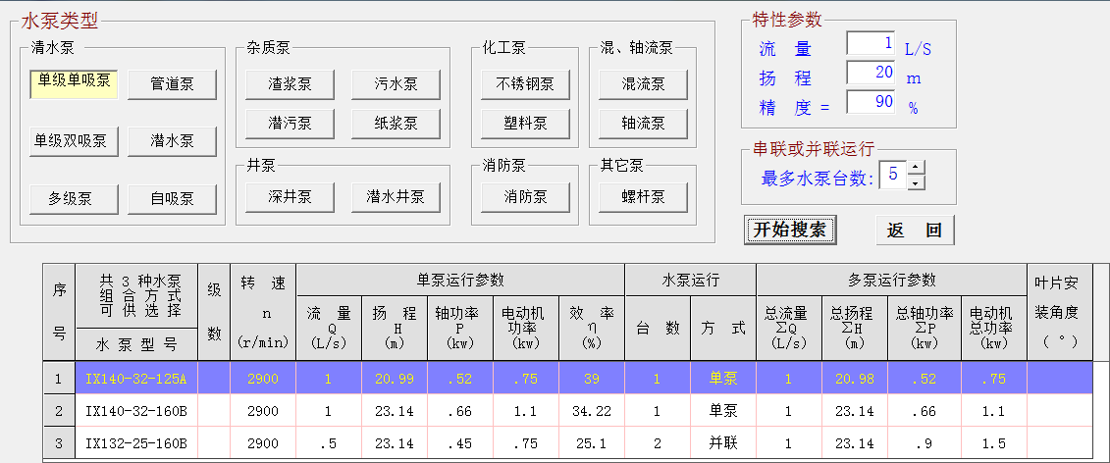Select the 混流泵 button
1110x463 pixels.
click(644, 85)
